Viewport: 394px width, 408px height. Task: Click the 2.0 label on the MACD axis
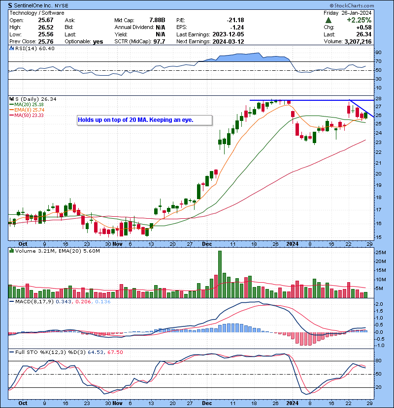click(x=379, y=304)
